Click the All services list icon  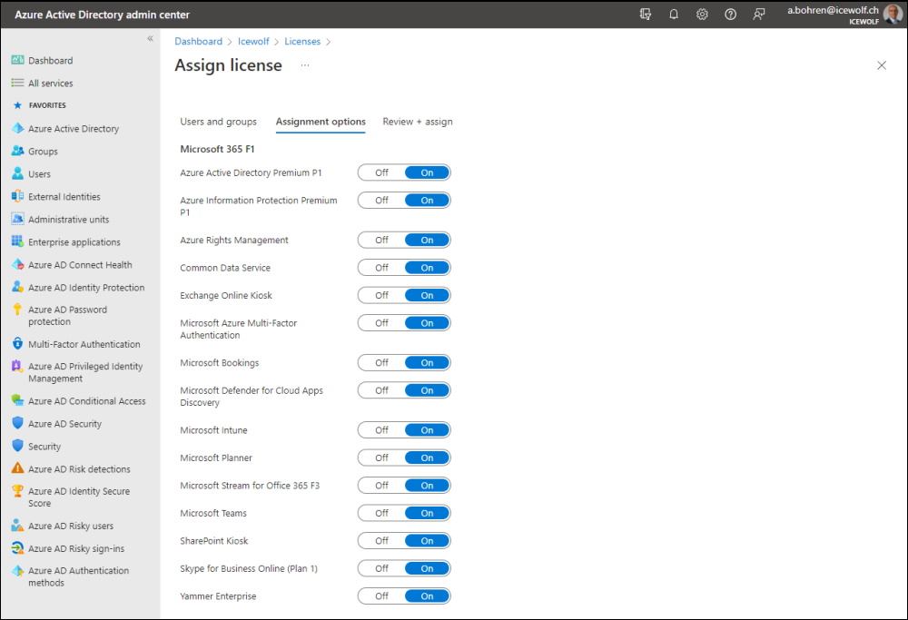pyautogui.click(x=17, y=83)
